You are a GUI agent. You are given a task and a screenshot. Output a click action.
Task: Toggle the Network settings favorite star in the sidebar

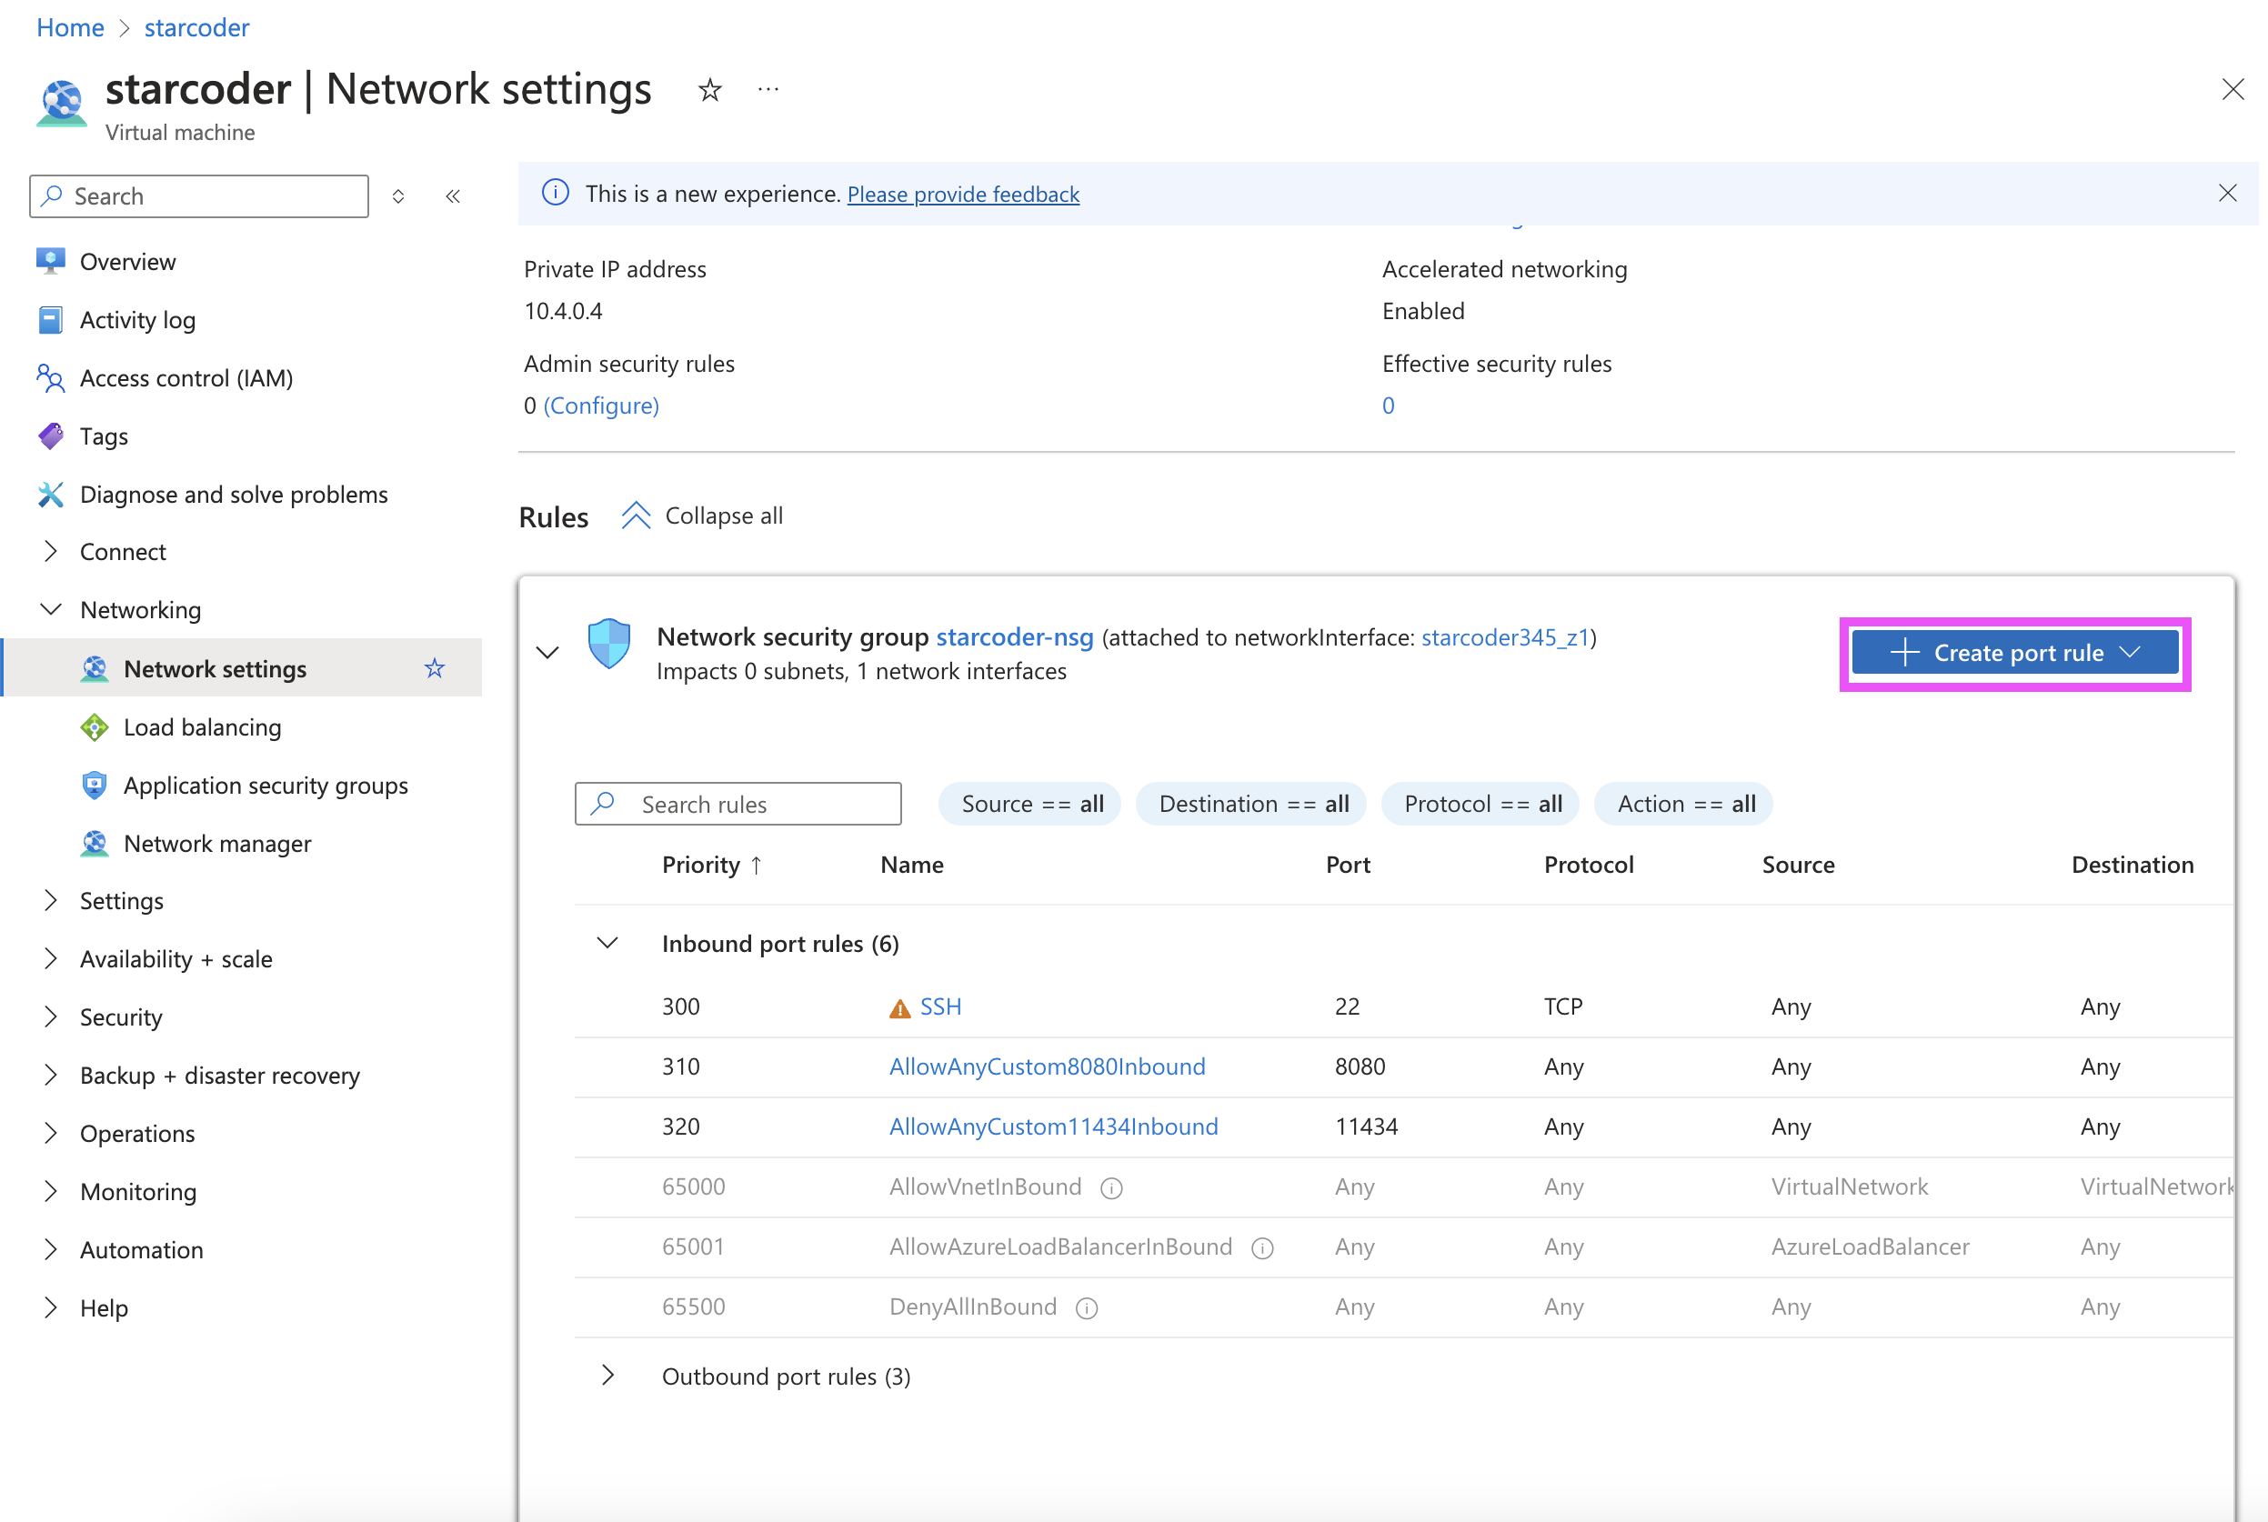tap(434, 669)
